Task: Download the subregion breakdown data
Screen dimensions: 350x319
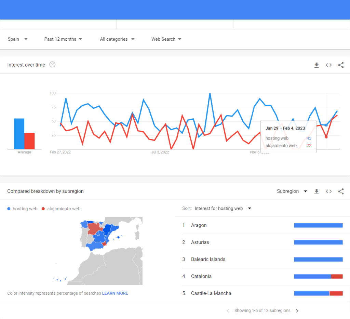Action: [x=317, y=191]
